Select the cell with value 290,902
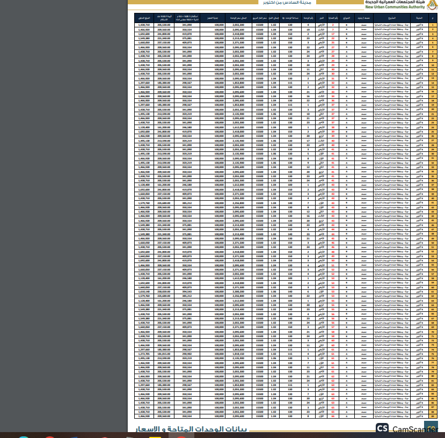 (187, 354)
